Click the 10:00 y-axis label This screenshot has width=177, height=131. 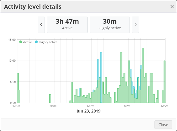tap(12, 61)
